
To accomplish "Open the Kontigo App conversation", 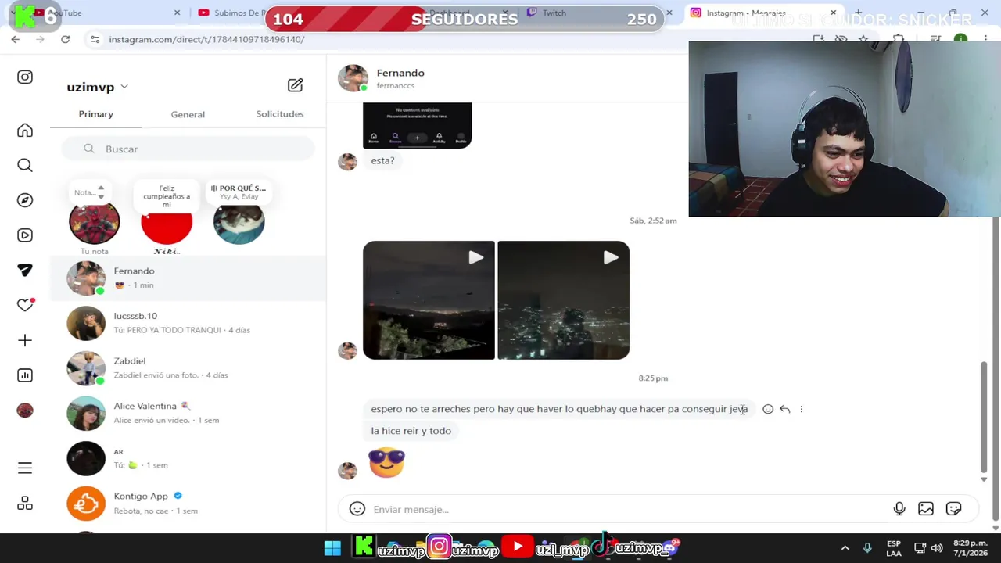I will pyautogui.click(x=188, y=503).
